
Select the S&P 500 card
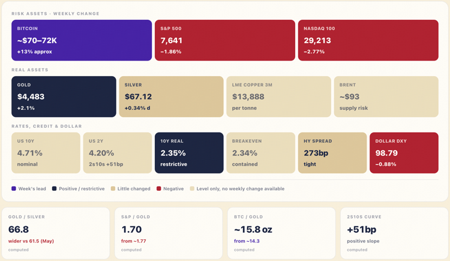pyautogui.click(x=225, y=40)
